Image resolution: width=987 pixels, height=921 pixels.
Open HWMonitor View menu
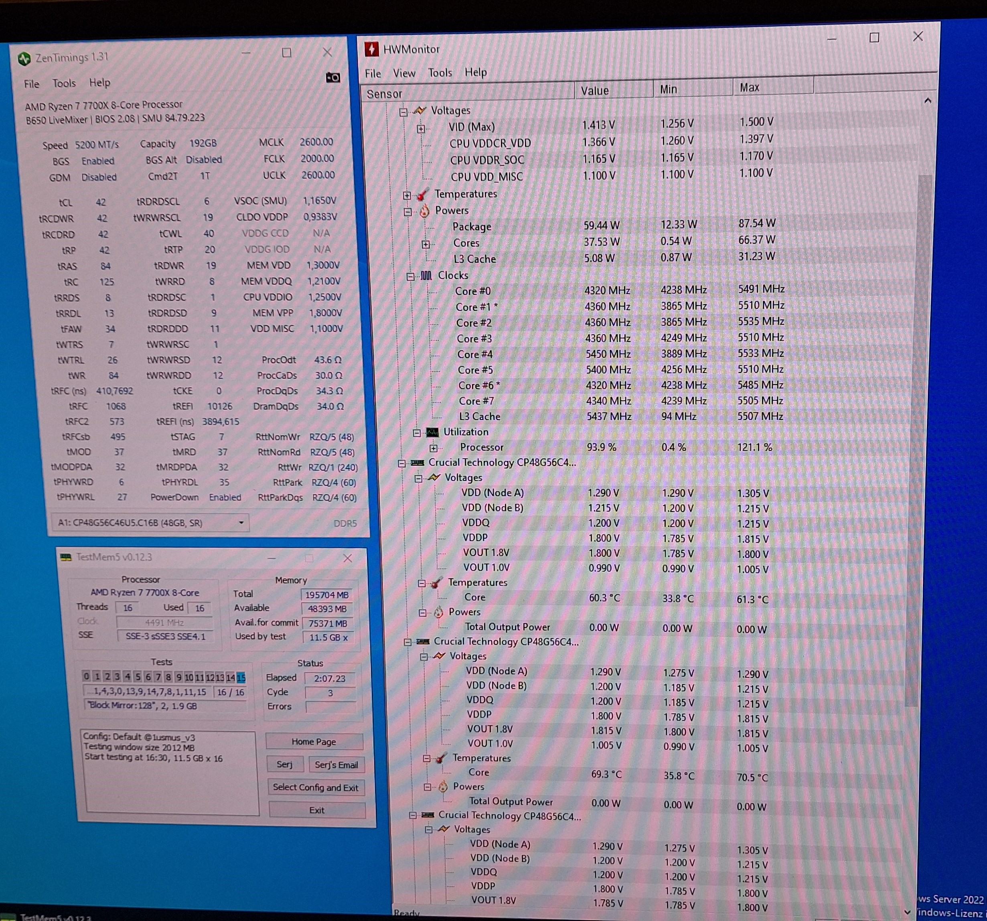click(404, 73)
